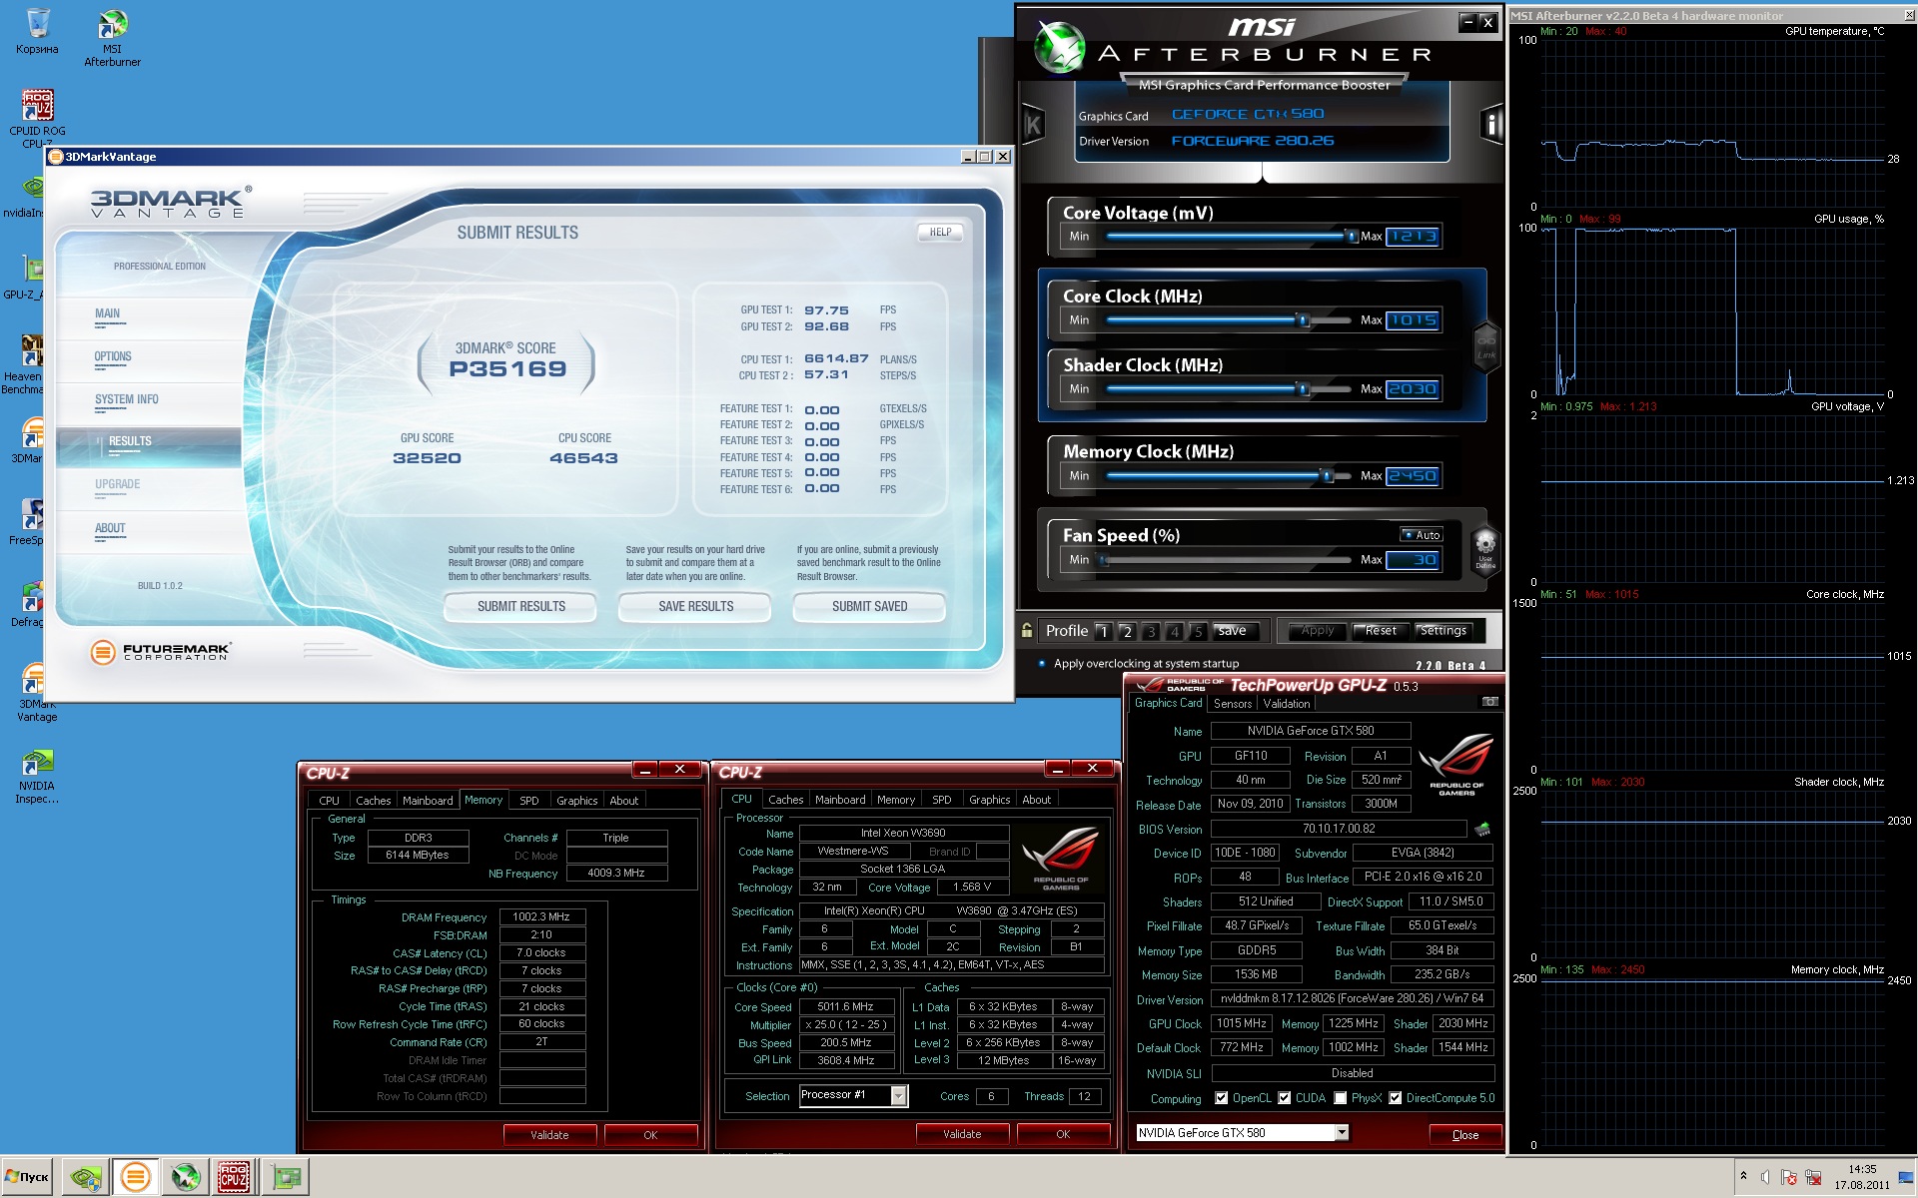
Task: Click the profile lock padlock icon
Action: coord(1026,630)
